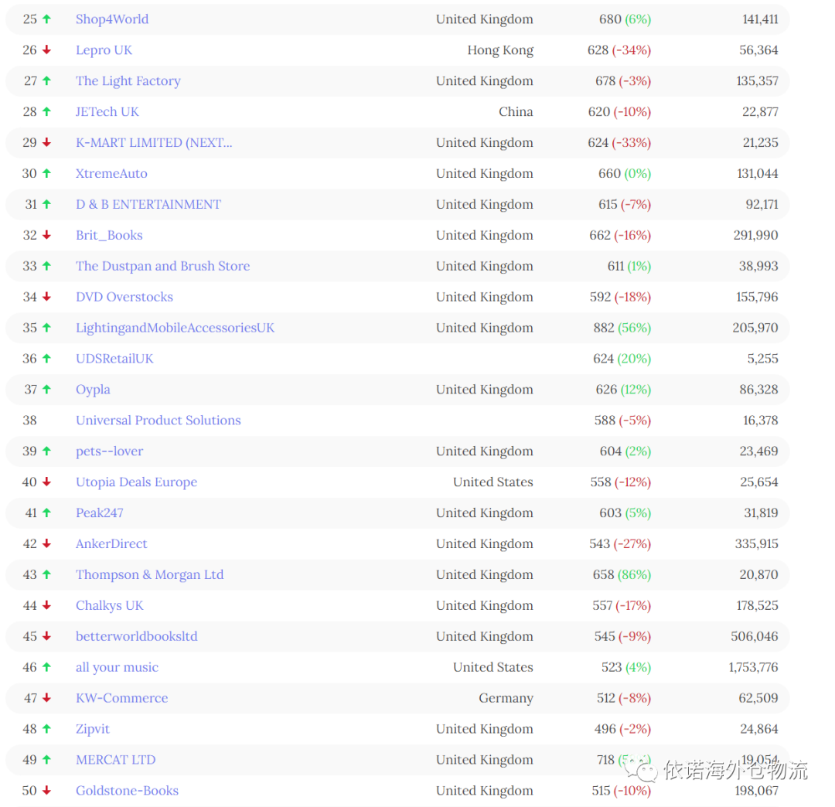Screen dimensions: 835x807
Task: Click the green up arrow at rank 46
Action: 47,668
